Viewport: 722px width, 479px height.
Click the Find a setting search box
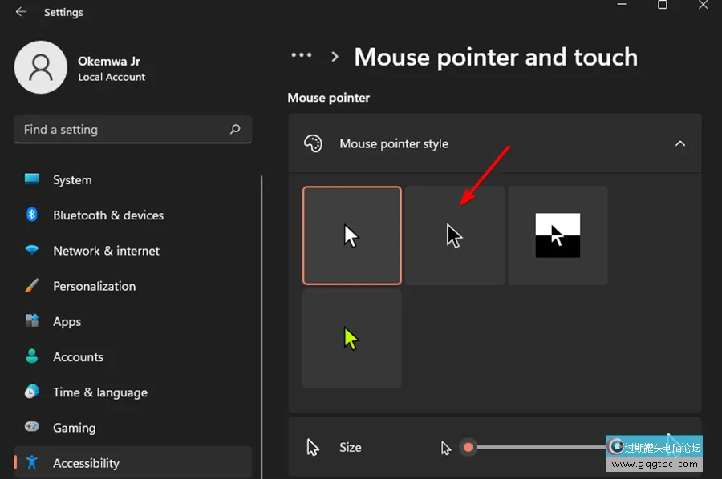click(x=120, y=129)
